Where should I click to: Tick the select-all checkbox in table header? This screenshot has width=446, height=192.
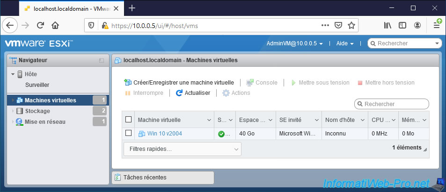[x=128, y=119]
